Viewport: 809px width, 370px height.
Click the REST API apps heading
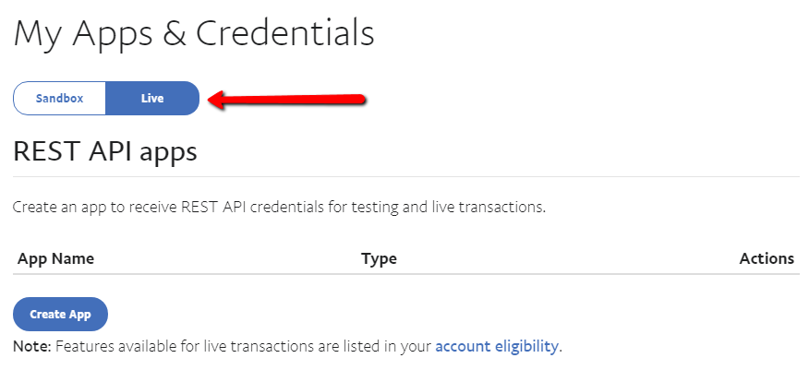(105, 150)
